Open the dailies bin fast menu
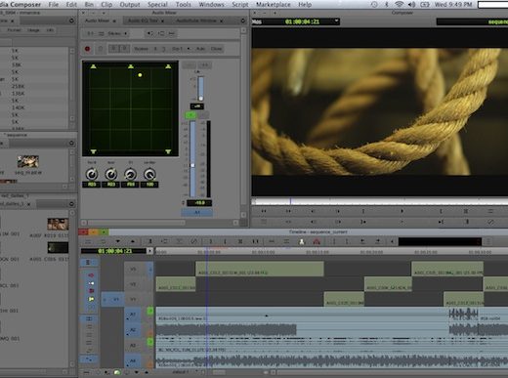Screen dimensions: 508x378 pyautogui.click(x=71, y=204)
